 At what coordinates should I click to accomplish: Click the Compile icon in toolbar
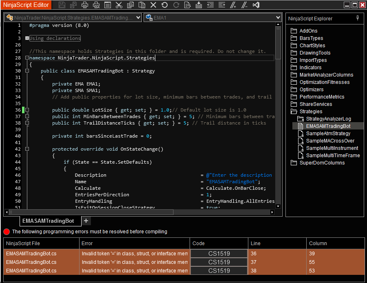point(199,5)
